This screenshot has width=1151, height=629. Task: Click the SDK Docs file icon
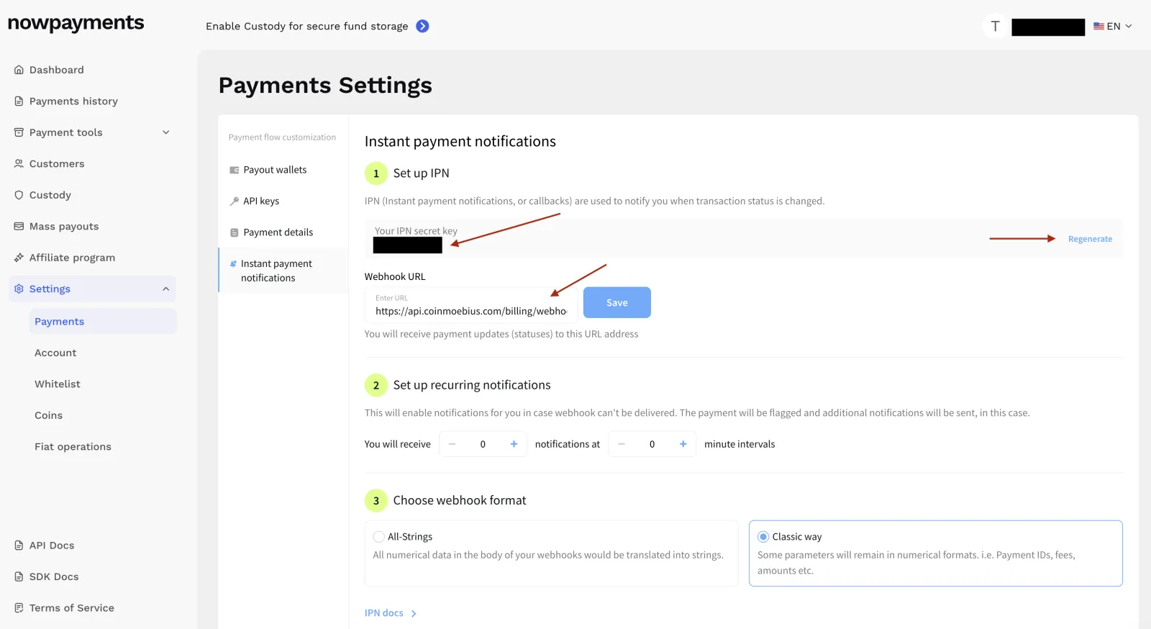(19, 577)
